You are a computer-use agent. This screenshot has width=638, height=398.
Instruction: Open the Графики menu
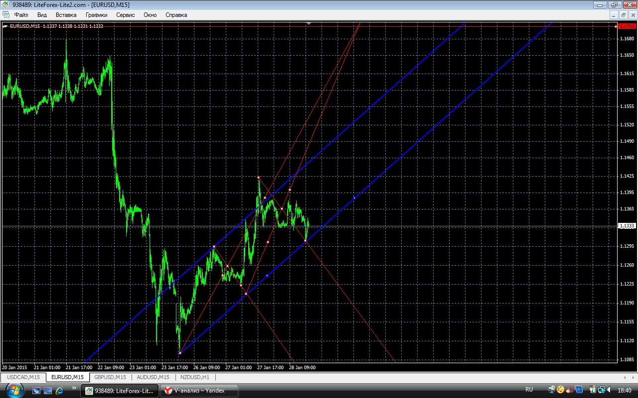pyautogui.click(x=96, y=15)
